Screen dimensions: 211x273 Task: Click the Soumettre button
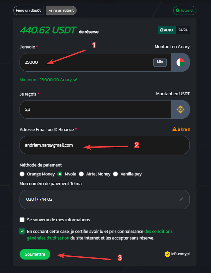pyautogui.click(x=35, y=254)
